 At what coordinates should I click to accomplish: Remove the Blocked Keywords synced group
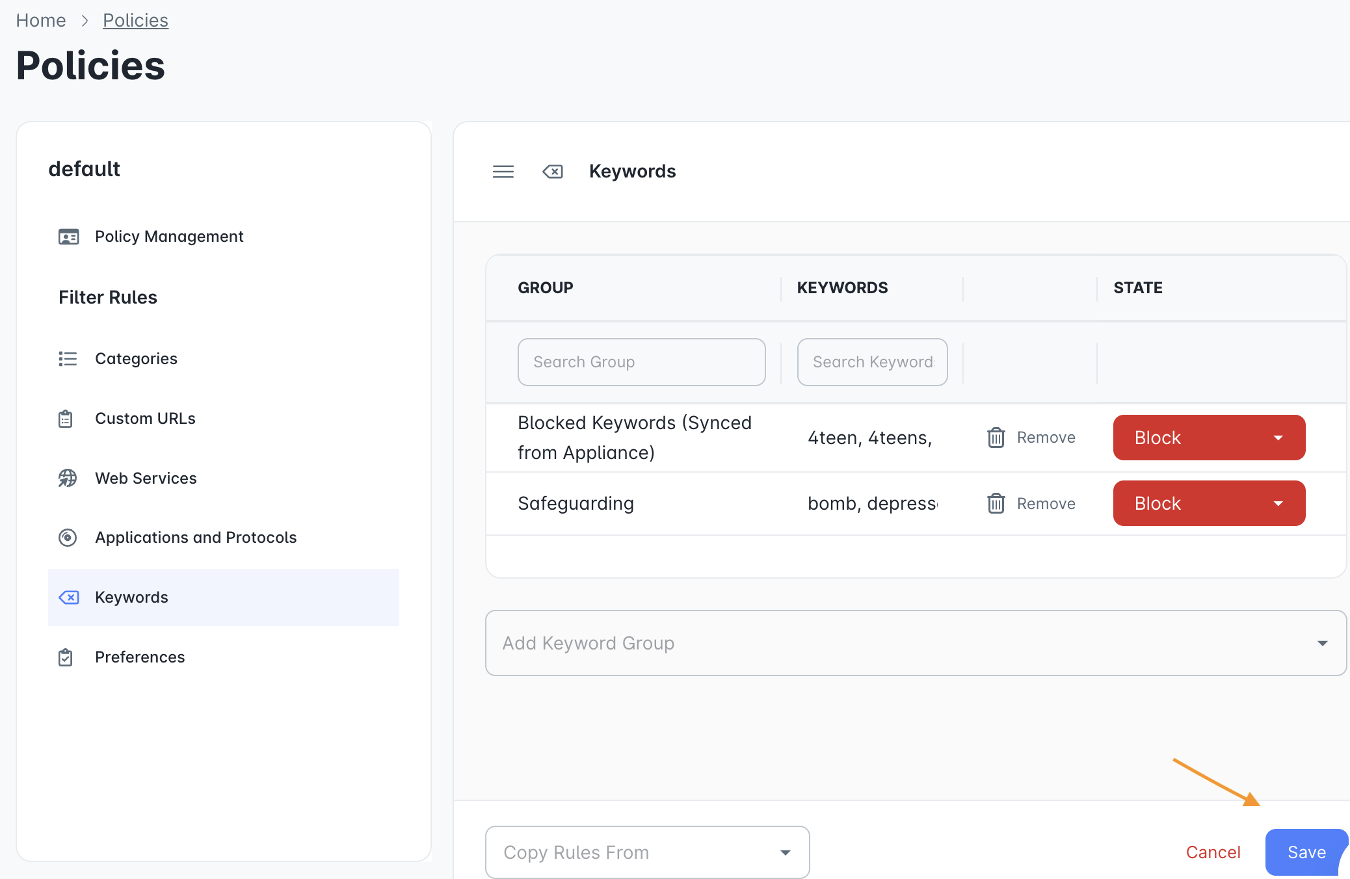[1031, 438]
